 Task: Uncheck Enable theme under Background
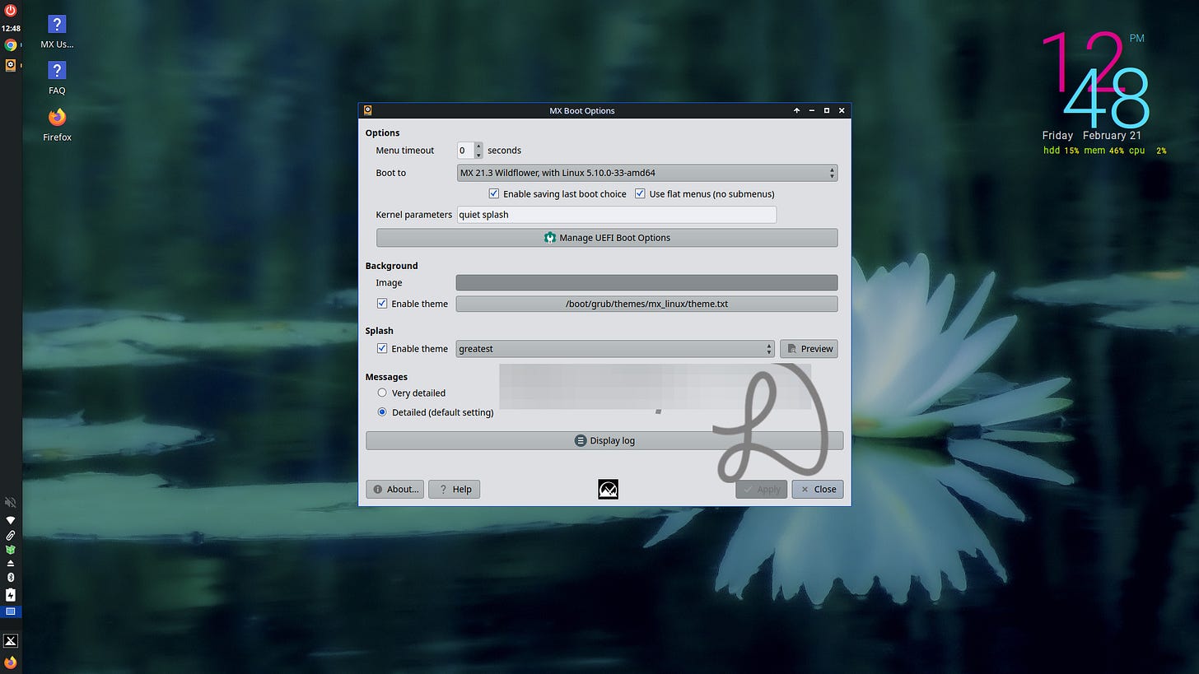pos(382,304)
